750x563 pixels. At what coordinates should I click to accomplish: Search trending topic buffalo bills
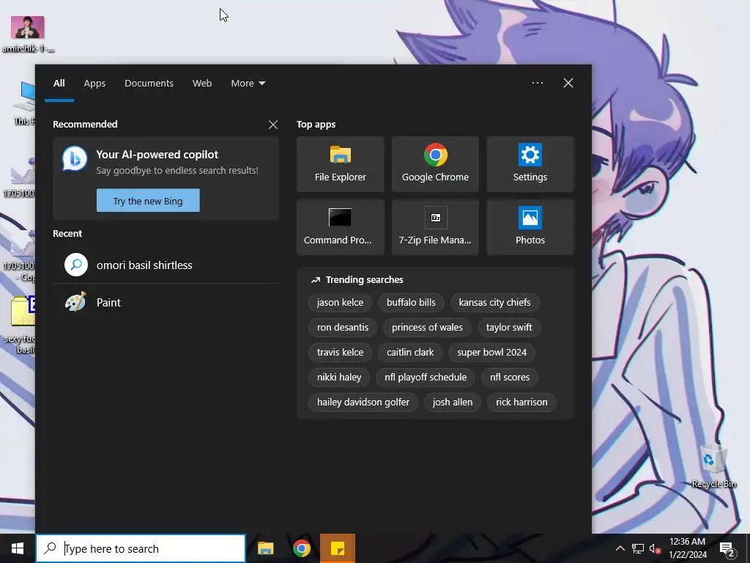coord(411,303)
